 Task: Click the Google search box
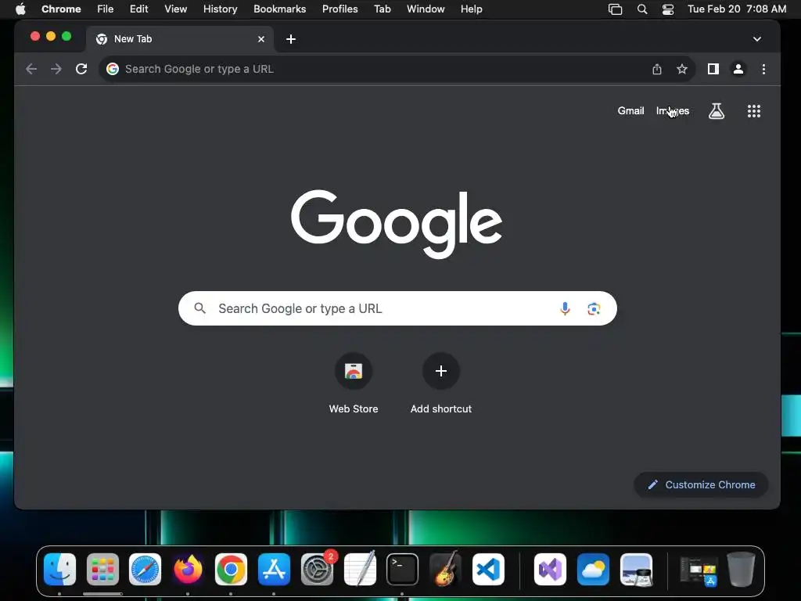click(x=397, y=308)
